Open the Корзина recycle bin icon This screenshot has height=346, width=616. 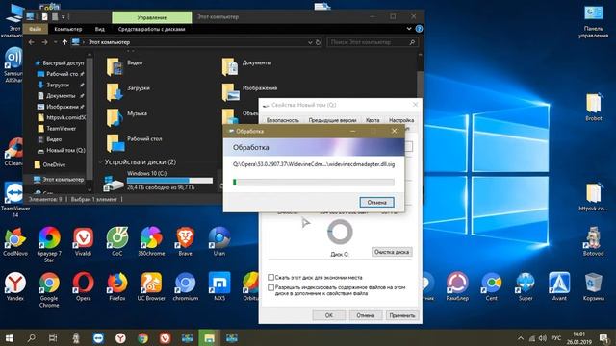593,286
